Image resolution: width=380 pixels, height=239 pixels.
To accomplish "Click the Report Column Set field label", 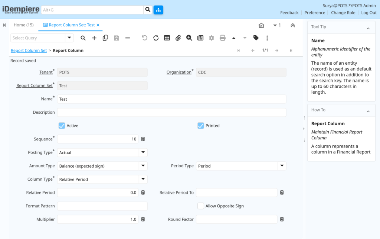I will point(35,85).
